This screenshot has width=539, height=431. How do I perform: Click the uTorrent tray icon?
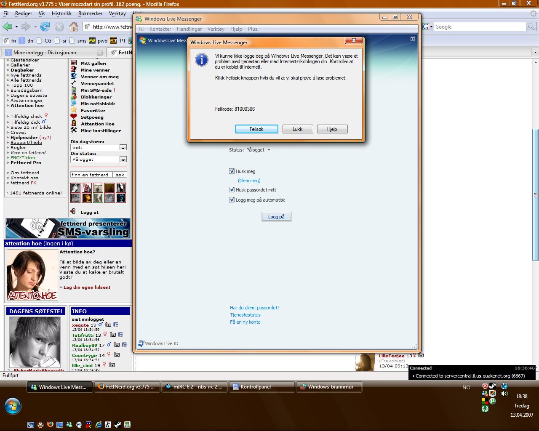(493, 401)
